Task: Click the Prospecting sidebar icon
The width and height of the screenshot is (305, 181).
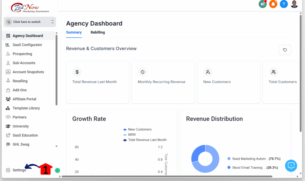Action: (8, 54)
